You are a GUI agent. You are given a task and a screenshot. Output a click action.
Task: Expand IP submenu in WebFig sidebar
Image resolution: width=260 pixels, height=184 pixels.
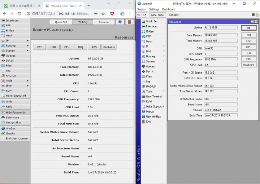click(x=15, y=40)
